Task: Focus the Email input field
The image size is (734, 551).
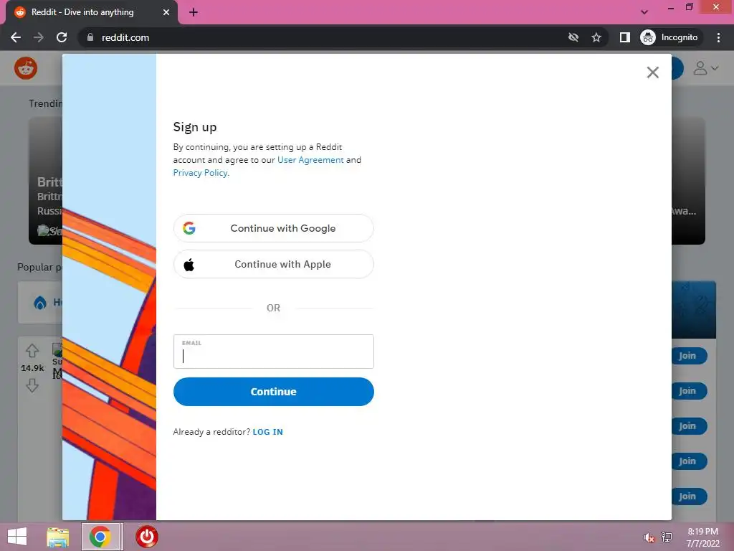Action: pos(273,352)
